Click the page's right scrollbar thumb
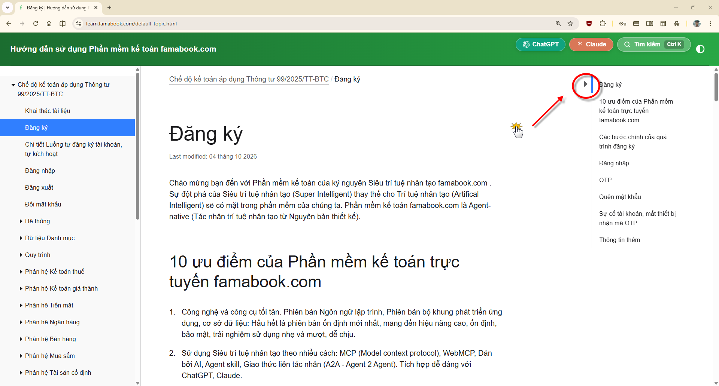719x386 pixels. coord(716,87)
